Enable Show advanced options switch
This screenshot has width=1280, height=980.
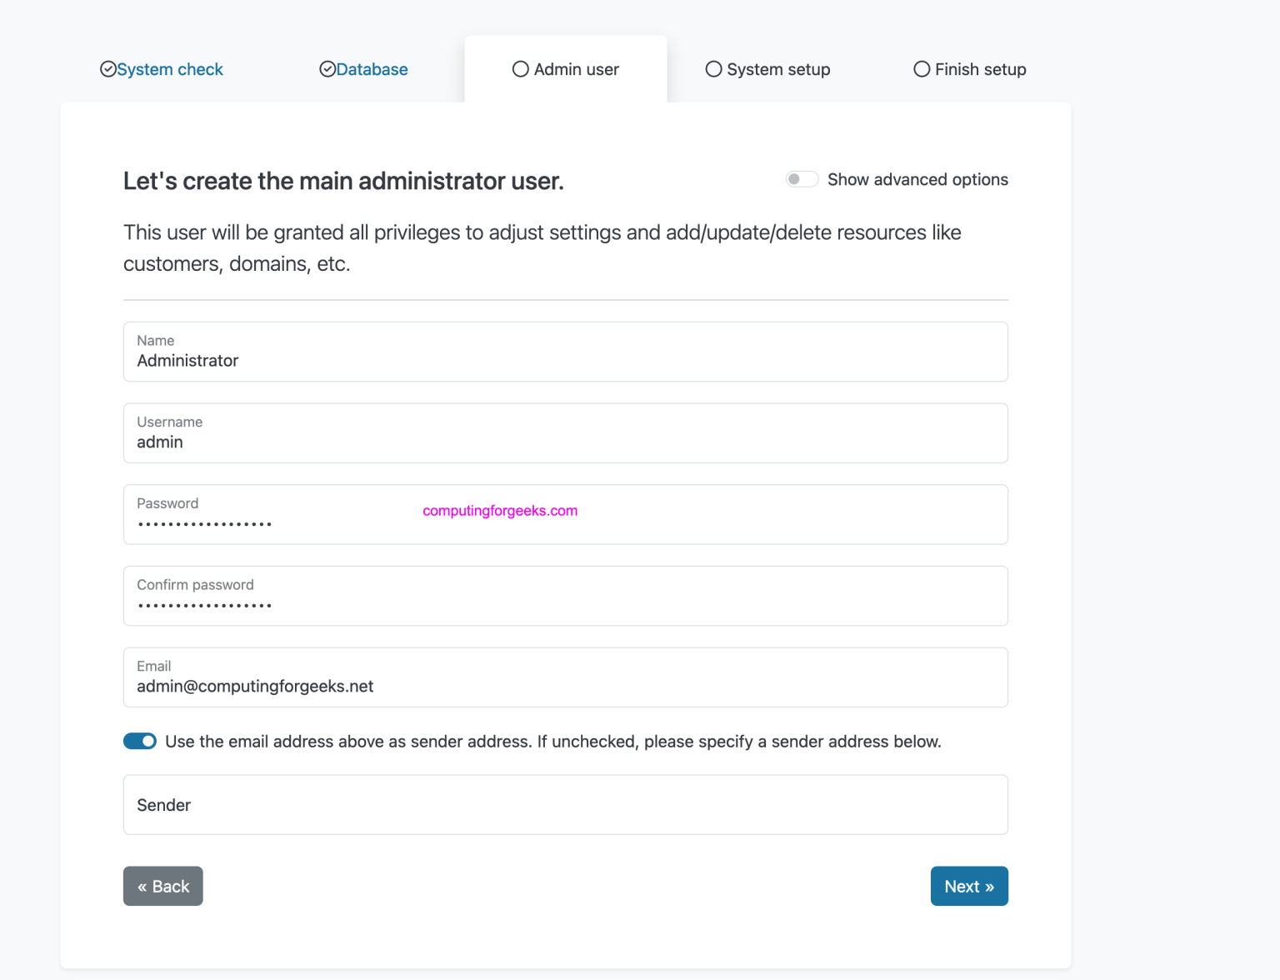click(x=802, y=179)
